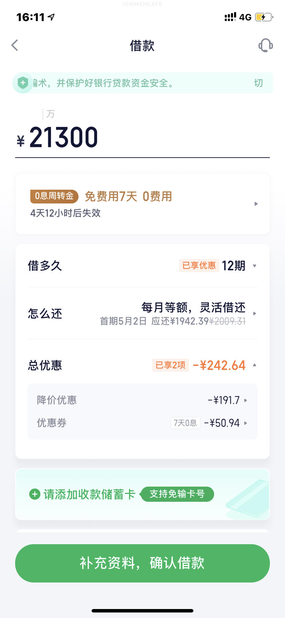Collapse the 总优惠 discount details

point(254,365)
